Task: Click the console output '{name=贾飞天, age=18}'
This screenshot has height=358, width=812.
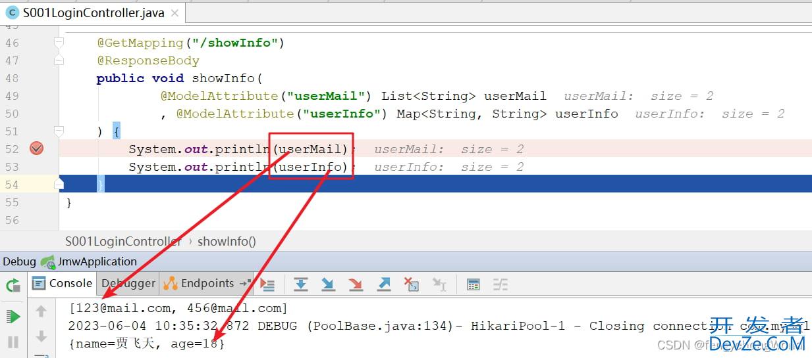Action: click(x=147, y=343)
